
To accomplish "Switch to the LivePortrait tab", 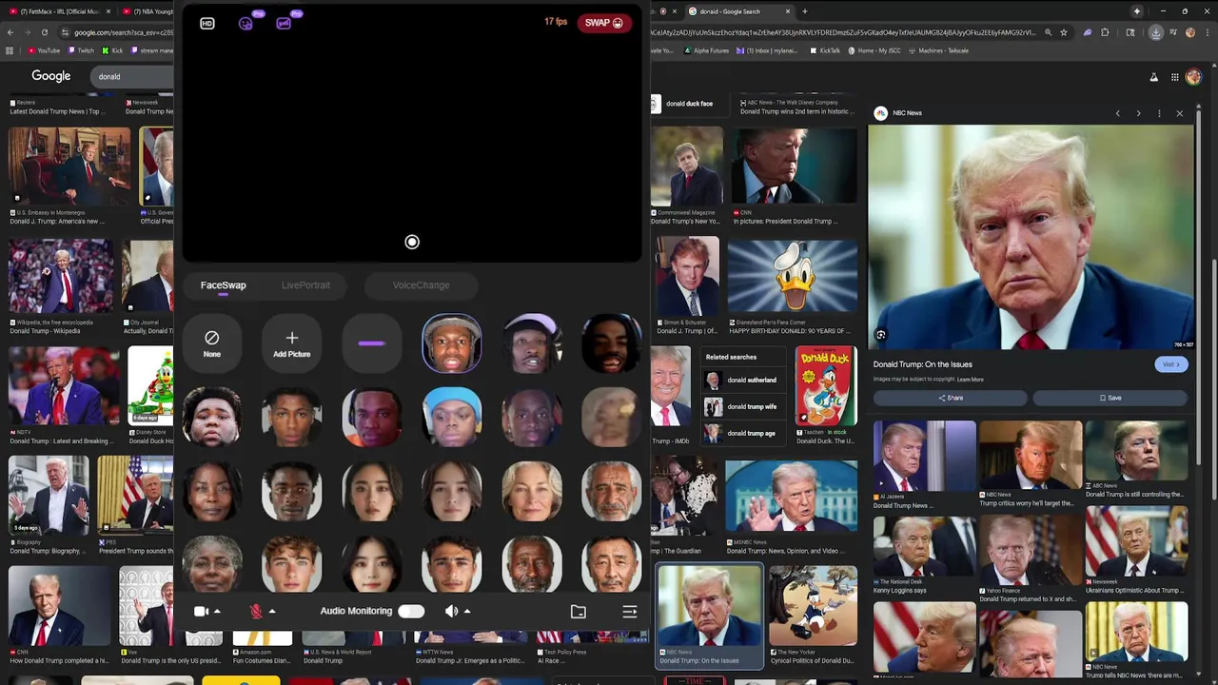I will [305, 285].
